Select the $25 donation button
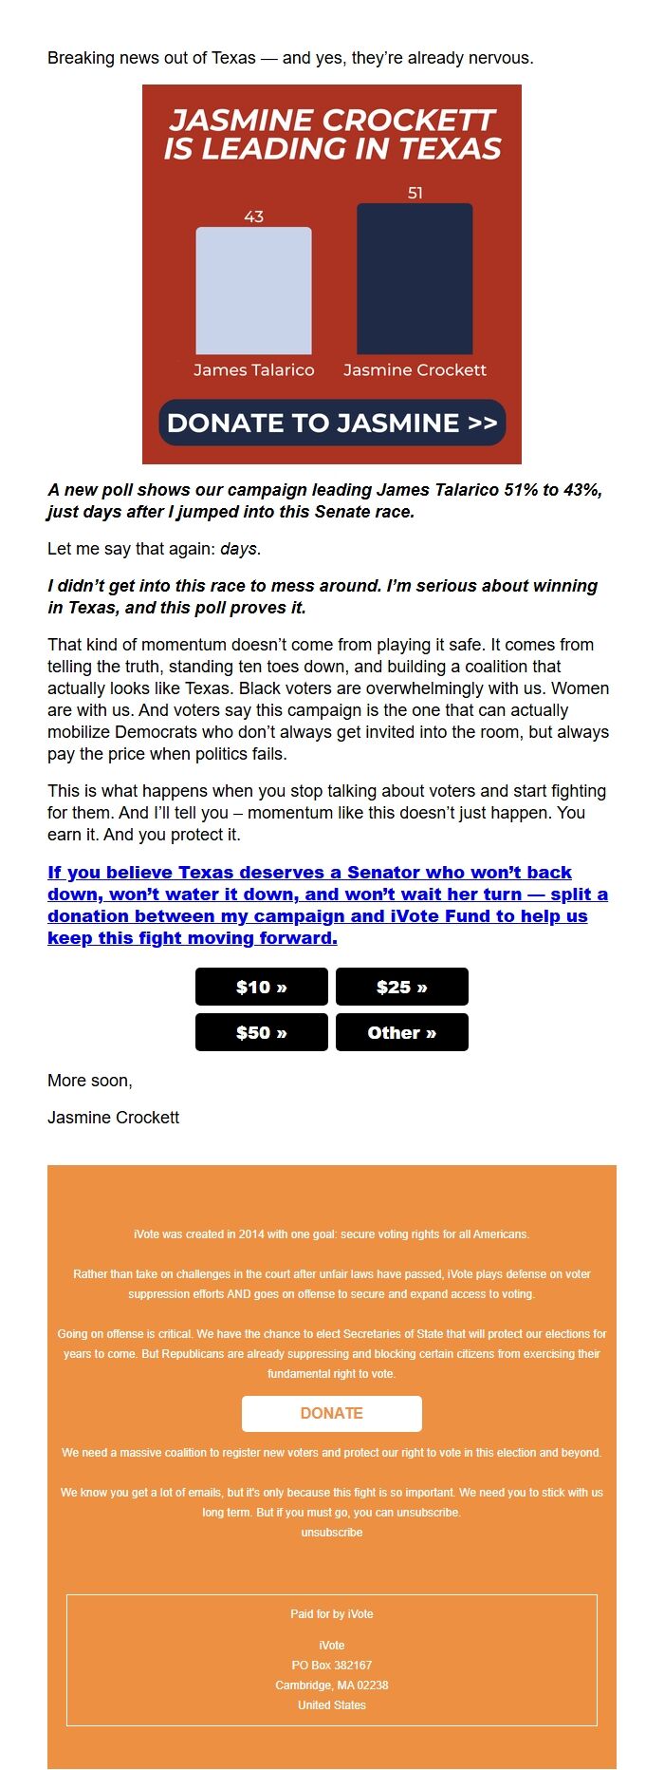Image resolution: width=664 pixels, height=1770 pixels. [x=402, y=987]
